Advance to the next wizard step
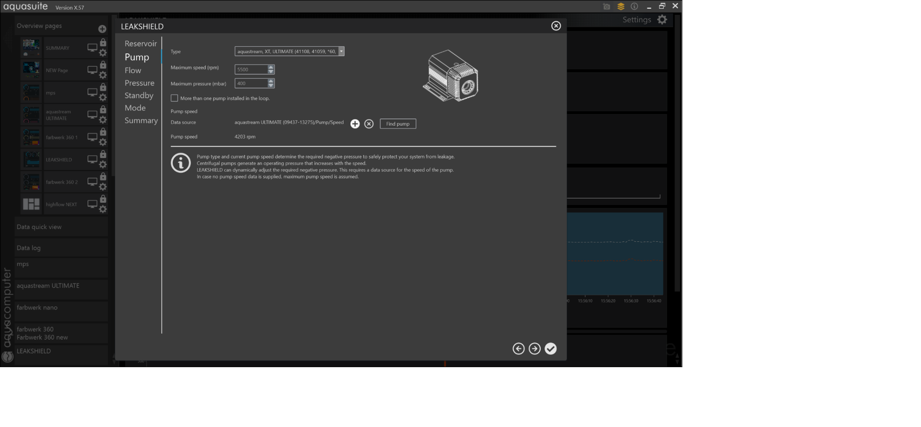 click(x=534, y=349)
